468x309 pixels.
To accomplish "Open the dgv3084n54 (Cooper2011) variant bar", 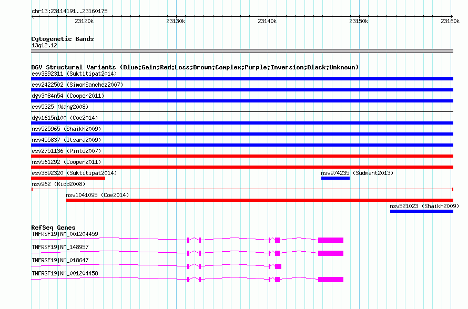I will coord(242,101).
